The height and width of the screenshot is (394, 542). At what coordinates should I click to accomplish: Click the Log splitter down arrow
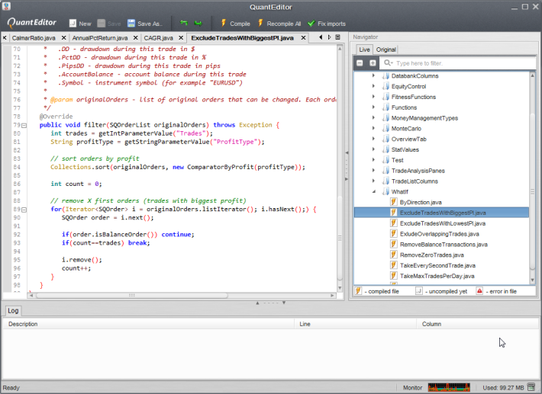pos(284,303)
